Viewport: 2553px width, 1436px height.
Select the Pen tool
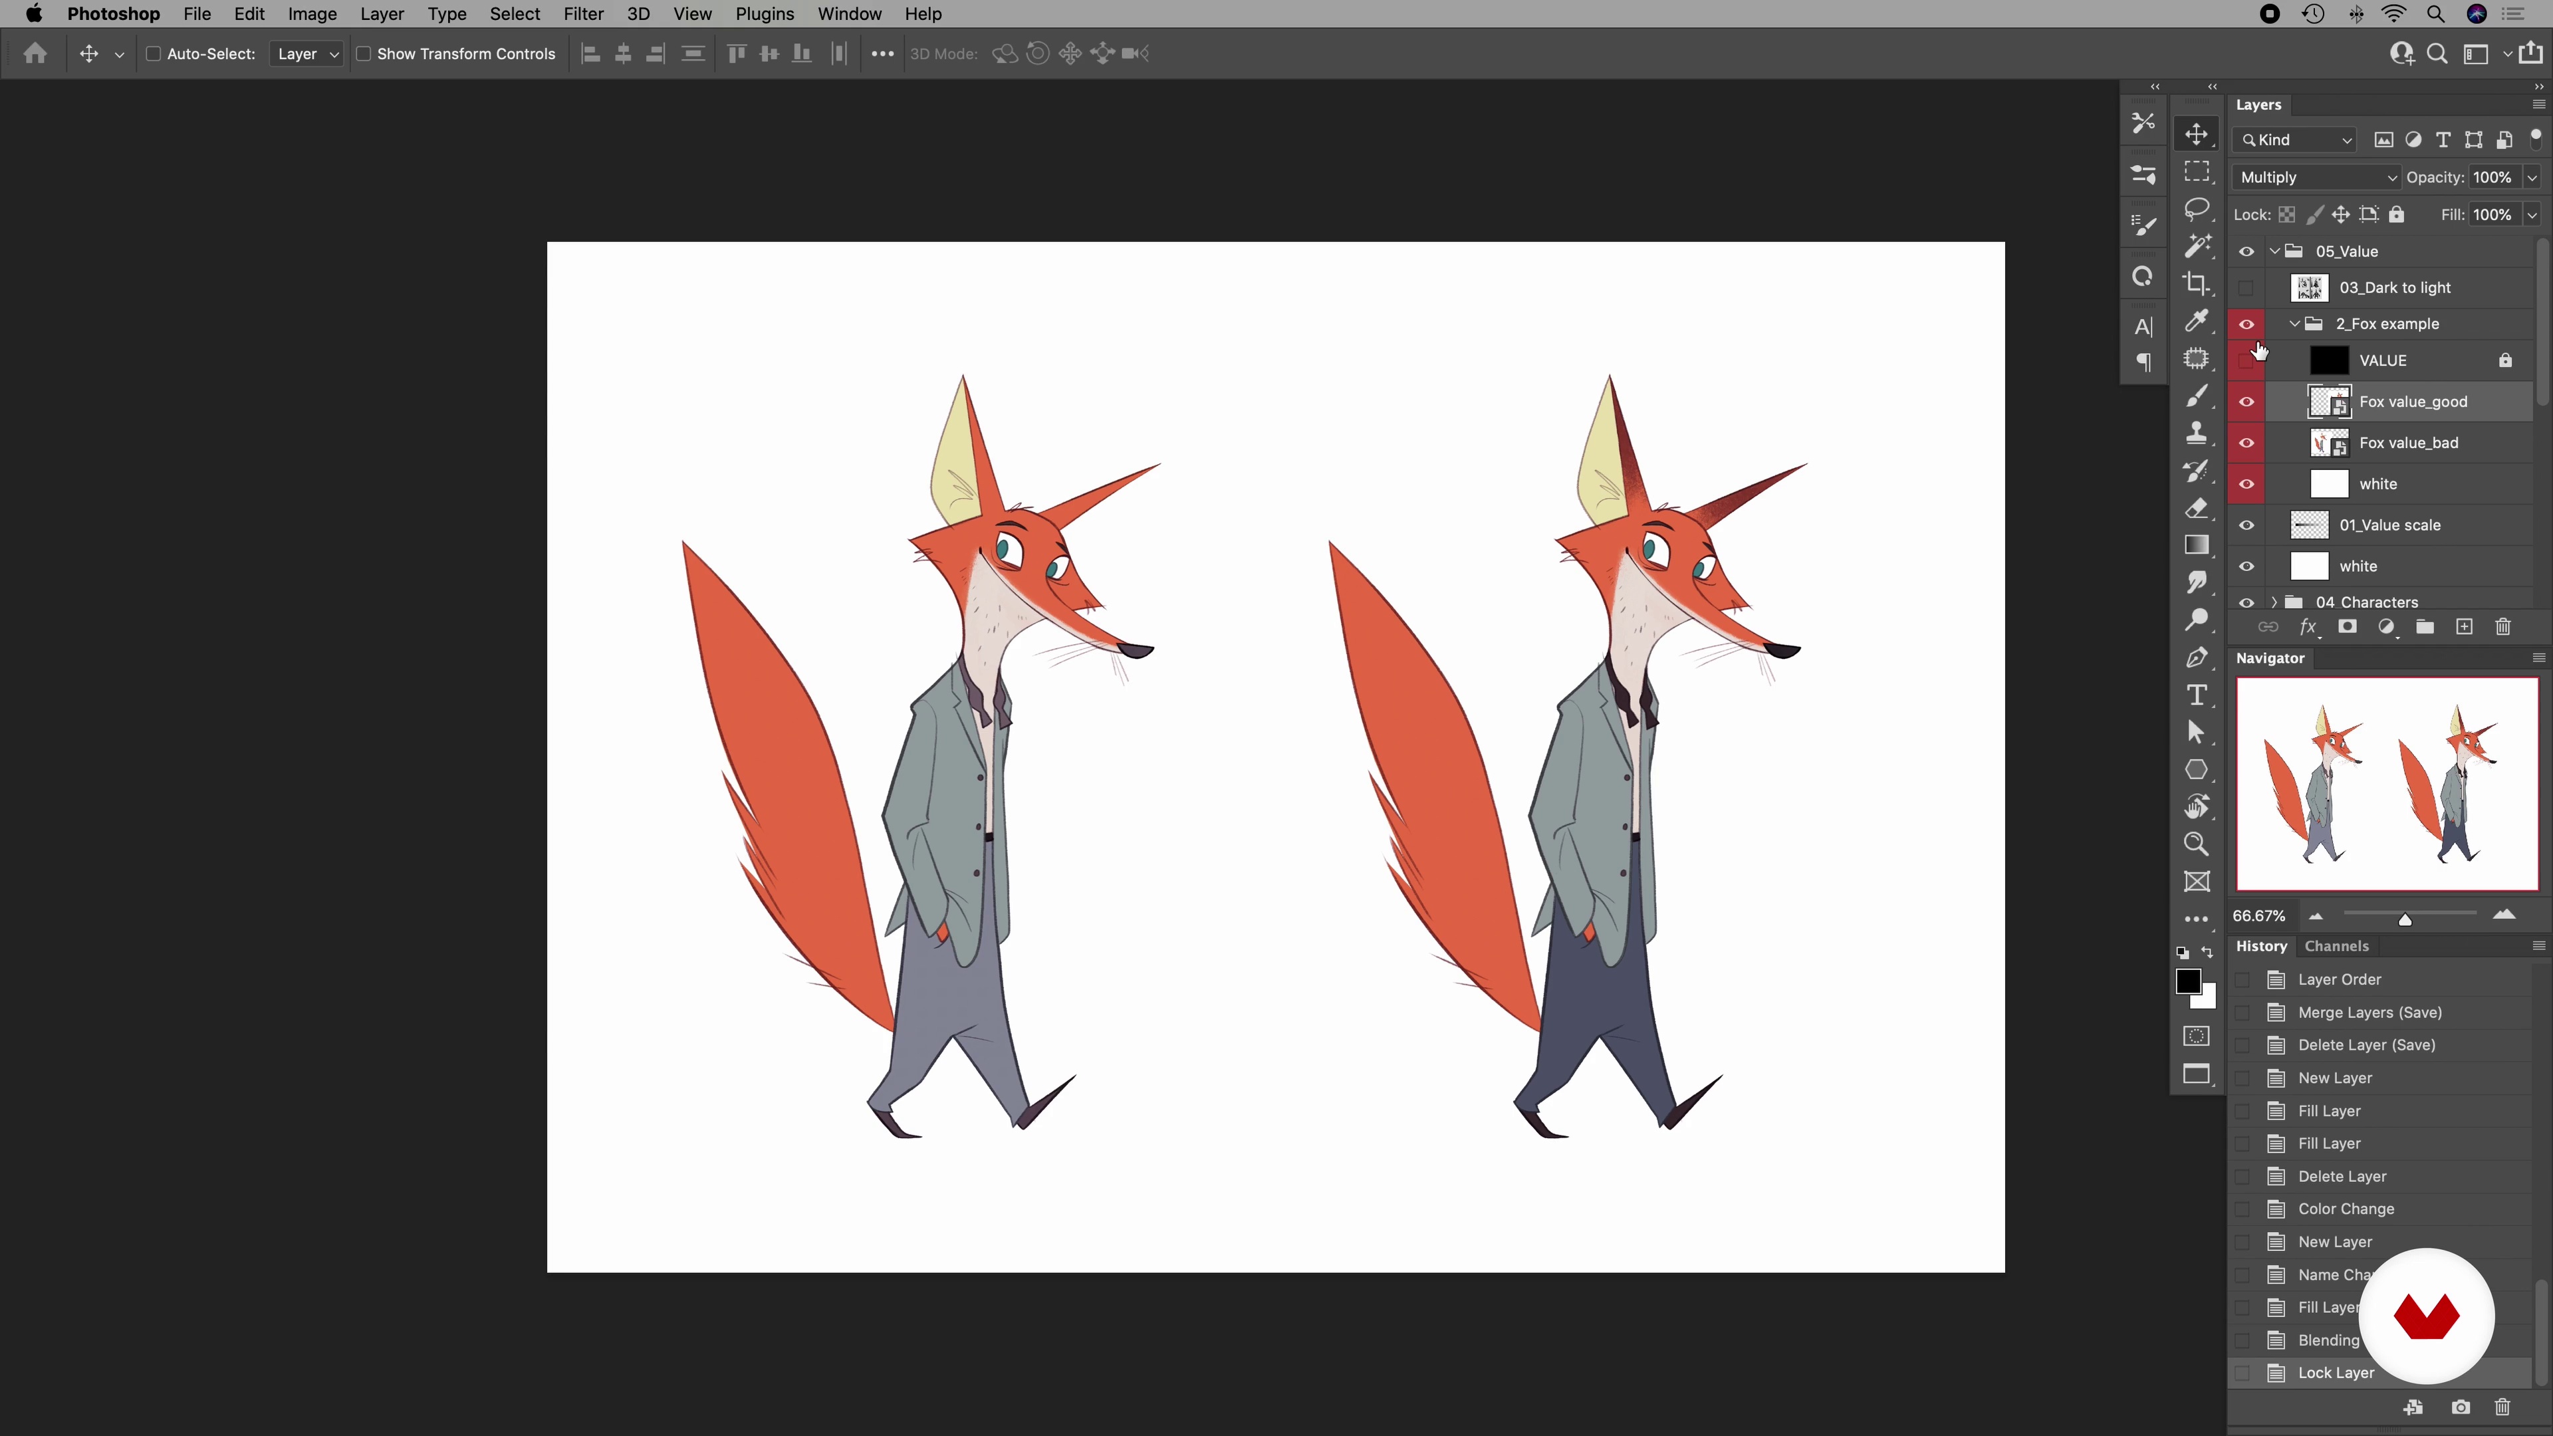[2196, 658]
